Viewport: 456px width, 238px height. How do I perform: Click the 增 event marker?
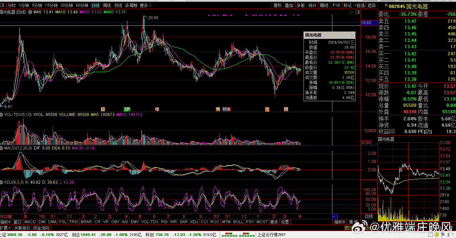pyautogui.click(x=157, y=109)
